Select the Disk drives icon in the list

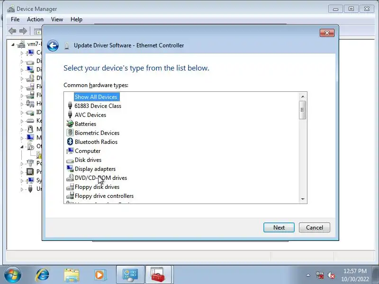(x=70, y=160)
